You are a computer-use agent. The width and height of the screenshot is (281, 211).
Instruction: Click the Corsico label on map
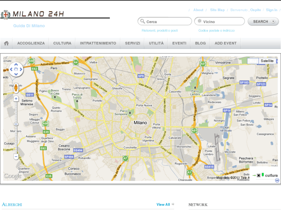coord(73,168)
